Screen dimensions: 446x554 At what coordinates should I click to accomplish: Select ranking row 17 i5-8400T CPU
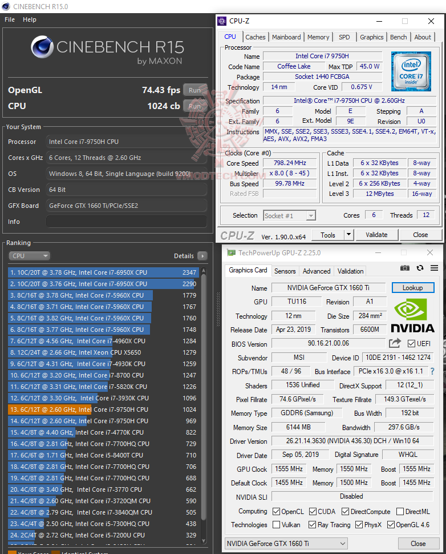pos(103,455)
